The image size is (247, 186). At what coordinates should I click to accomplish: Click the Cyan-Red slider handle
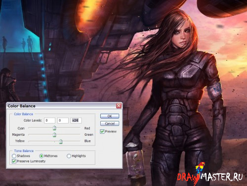(x=54, y=128)
